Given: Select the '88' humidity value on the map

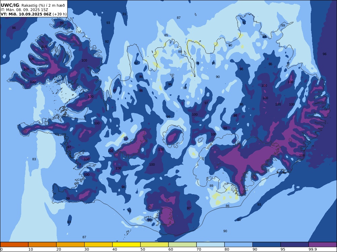Looking at the screenshot, I should [x=180, y=52].
